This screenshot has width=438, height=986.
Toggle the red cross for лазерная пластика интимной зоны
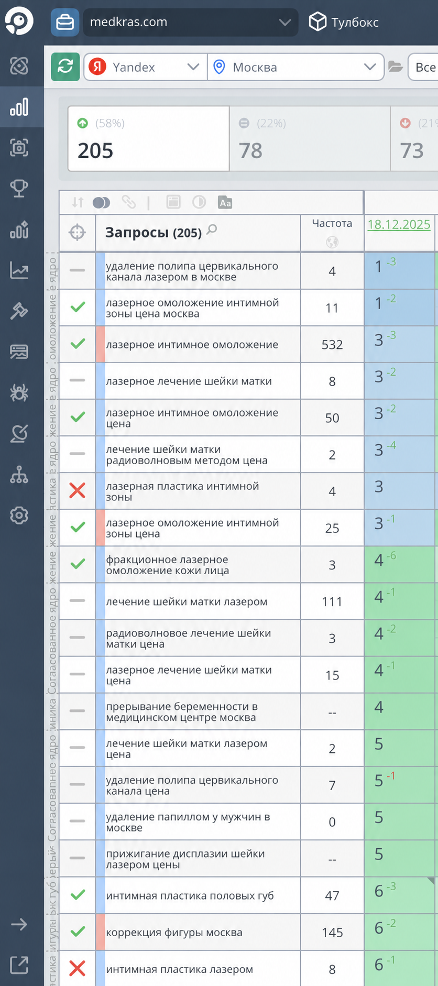(78, 490)
